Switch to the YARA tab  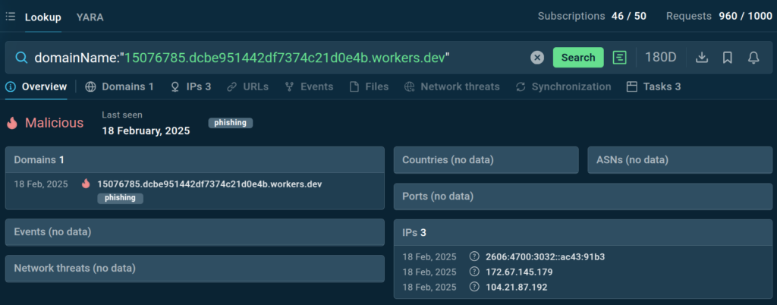click(90, 17)
